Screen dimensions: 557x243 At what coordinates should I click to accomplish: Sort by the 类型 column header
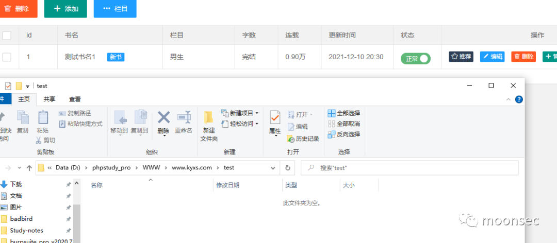pyautogui.click(x=311, y=185)
